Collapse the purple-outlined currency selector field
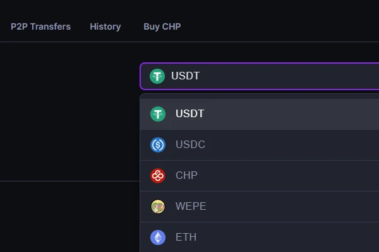 284,76
